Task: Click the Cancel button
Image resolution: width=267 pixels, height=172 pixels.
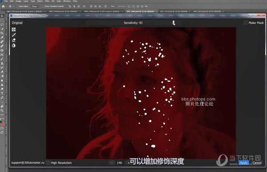Action: pos(257,163)
